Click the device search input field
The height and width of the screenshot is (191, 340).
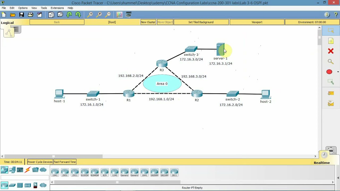tap(25, 178)
